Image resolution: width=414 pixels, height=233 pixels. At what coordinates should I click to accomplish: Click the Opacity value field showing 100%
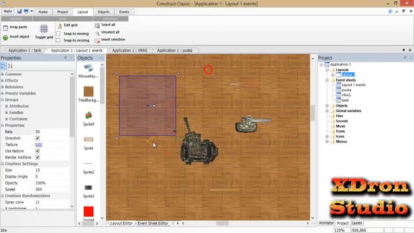click(x=52, y=183)
